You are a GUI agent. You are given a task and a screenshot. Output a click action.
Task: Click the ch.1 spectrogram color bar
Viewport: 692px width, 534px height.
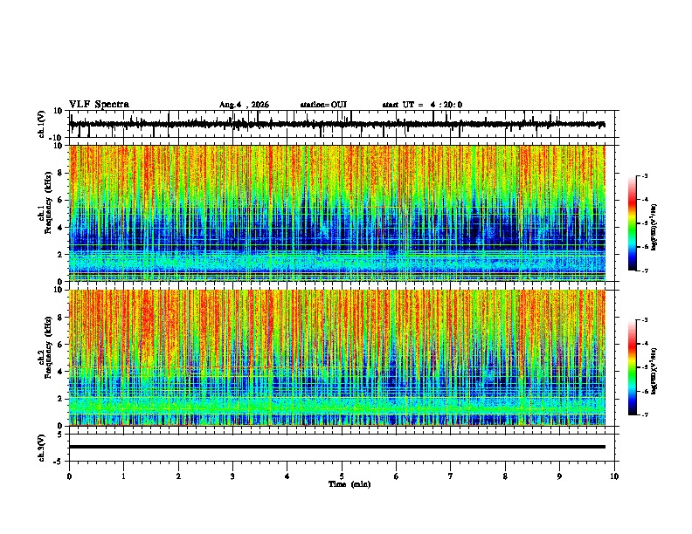coord(632,223)
